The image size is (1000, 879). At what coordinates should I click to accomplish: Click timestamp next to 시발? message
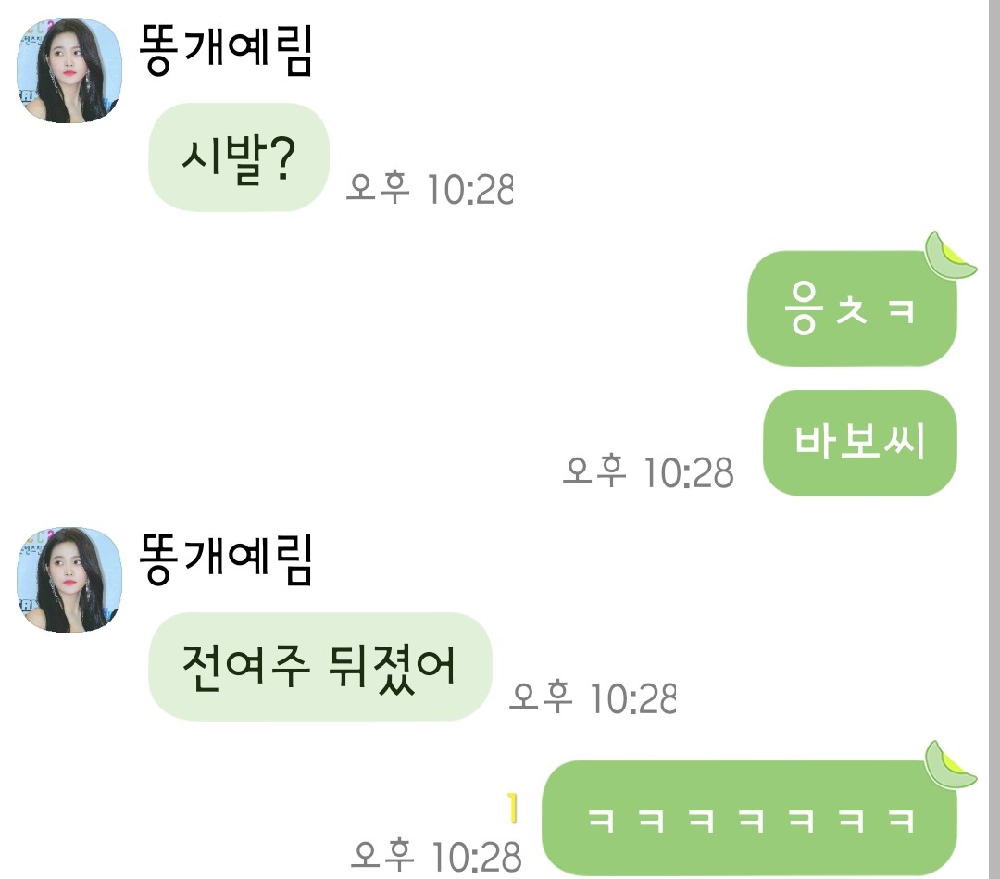click(x=430, y=188)
